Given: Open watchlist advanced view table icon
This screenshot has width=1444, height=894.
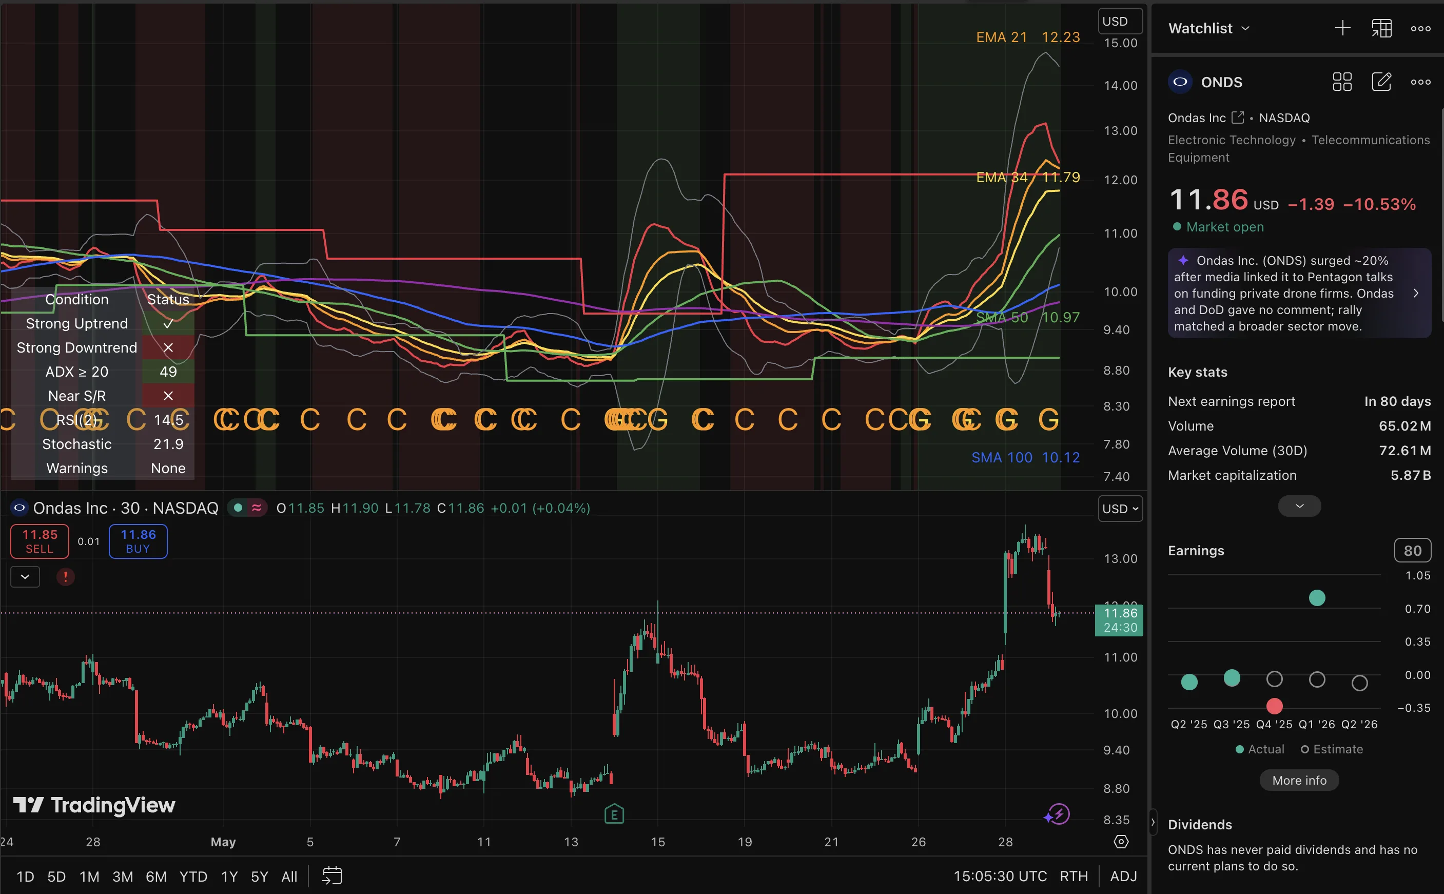Looking at the screenshot, I should pyautogui.click(x=1381, y=28).
